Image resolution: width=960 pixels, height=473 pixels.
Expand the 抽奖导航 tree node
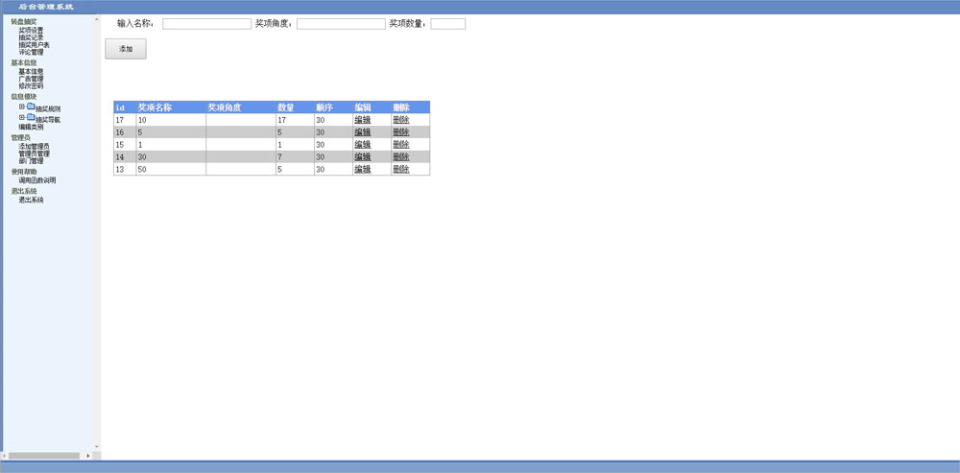(x=22, y=118)
